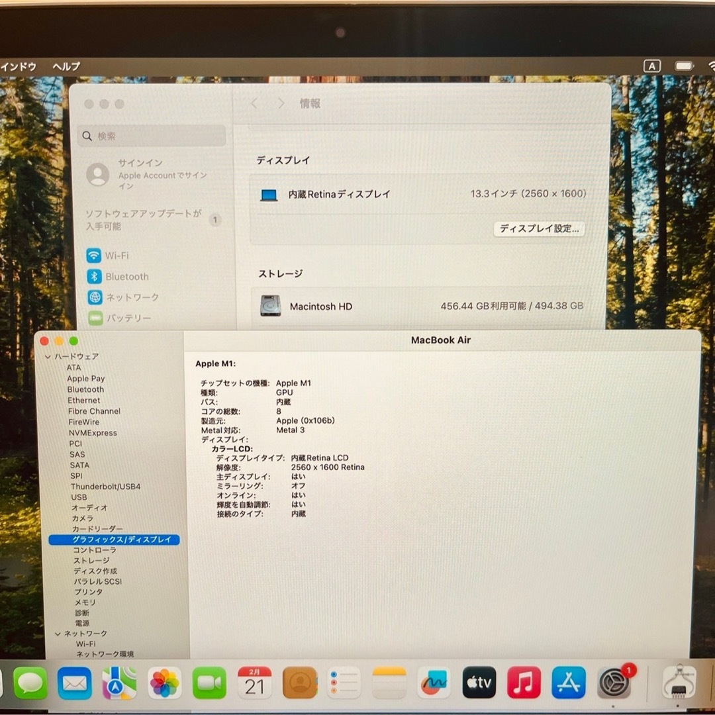
Task: Open the ヘルプ menu
Action: (67, 67)
